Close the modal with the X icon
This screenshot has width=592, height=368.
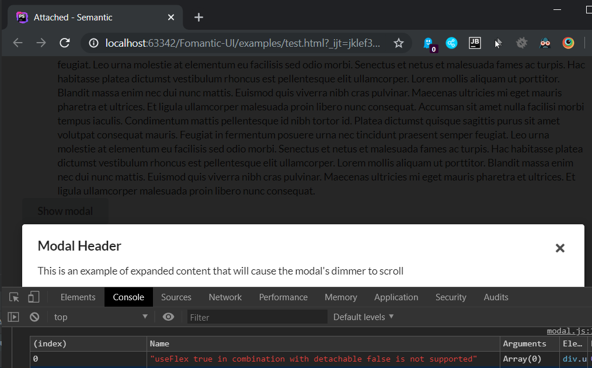(x=560, y=248)
